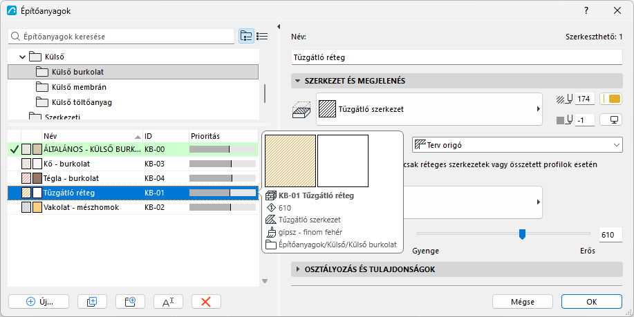This screenshot has height=317, width=634.
Task: Collapse the left panel with arrow
Action: coord(278,27)
